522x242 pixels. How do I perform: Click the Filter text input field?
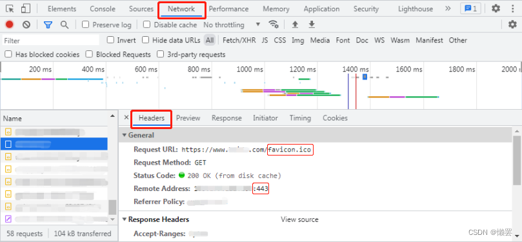pyautogui.click(x=51, y=40)
